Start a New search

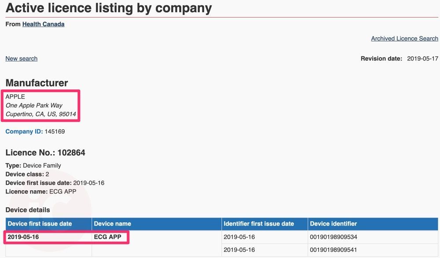coord(21,58)
